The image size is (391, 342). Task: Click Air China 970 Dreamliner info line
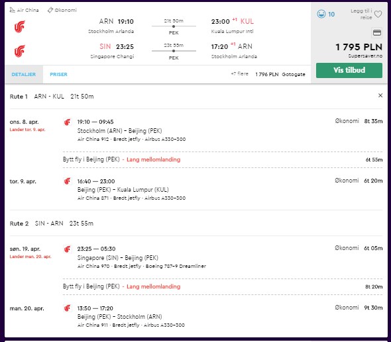tap(142, 266)
